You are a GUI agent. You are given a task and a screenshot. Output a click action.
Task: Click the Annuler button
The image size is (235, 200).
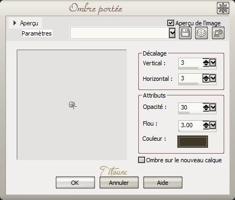tap(119, 183)
